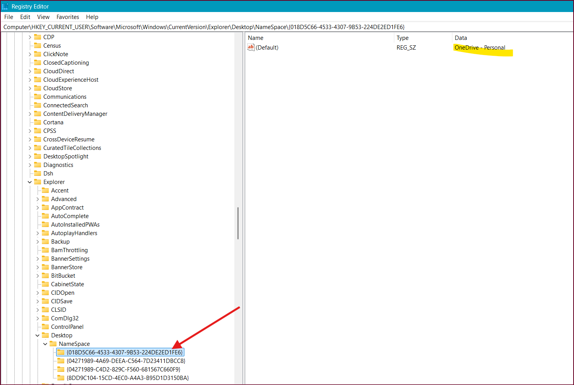Screen dimensions: 574x385
Task: Select the CabinetState folder icon
Action: click(x=45, y=284)
